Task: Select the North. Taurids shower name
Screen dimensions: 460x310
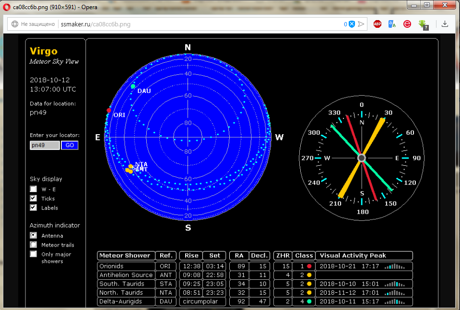Action: 121,293
